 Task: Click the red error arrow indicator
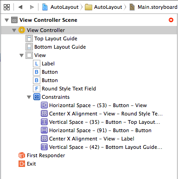171,20
